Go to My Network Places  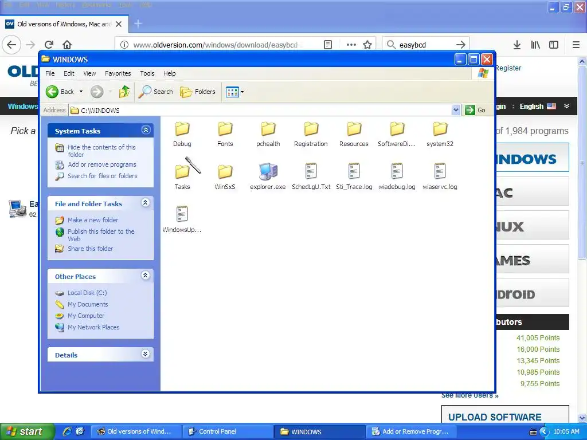93,327
